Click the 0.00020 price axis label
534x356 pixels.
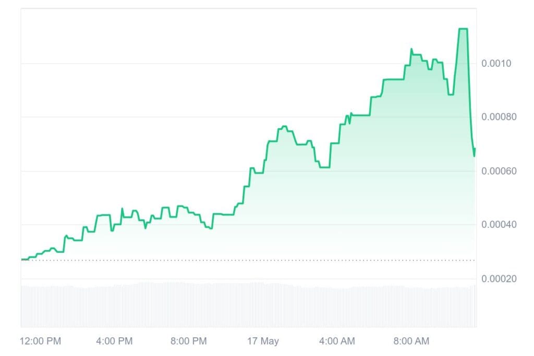pyautogui.click(x=499, y=279)
